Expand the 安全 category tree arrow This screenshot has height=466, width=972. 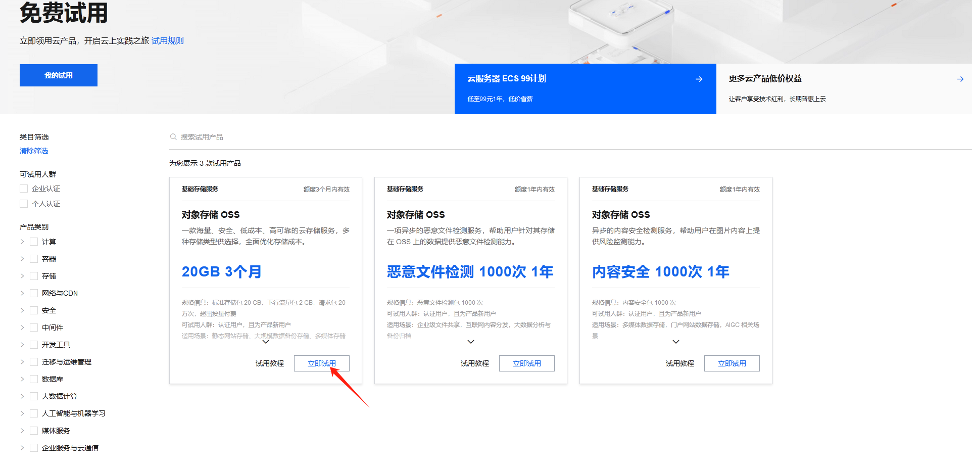pyautogui.click(x=22, y=310)
